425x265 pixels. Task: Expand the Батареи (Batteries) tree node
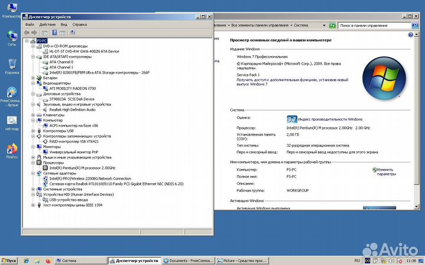coord(33,78)
